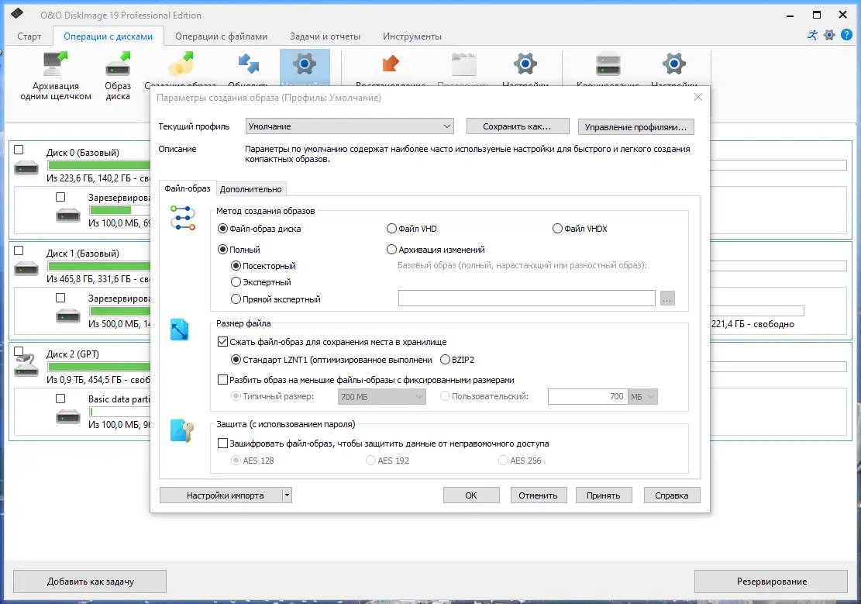Open the 700 МБ typical size dropdown
The height and width of the screenshot is (604, 861).
[x=381, y=397]
